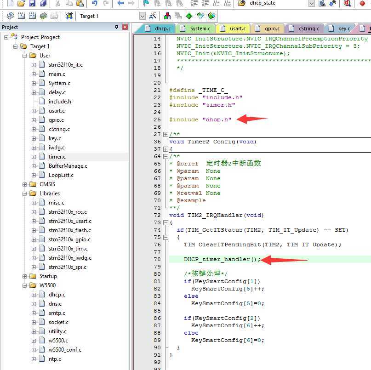Screen dimensions: 371x370
Task: Expand timer.c dependencies in tree
Action: coord(34,157)
